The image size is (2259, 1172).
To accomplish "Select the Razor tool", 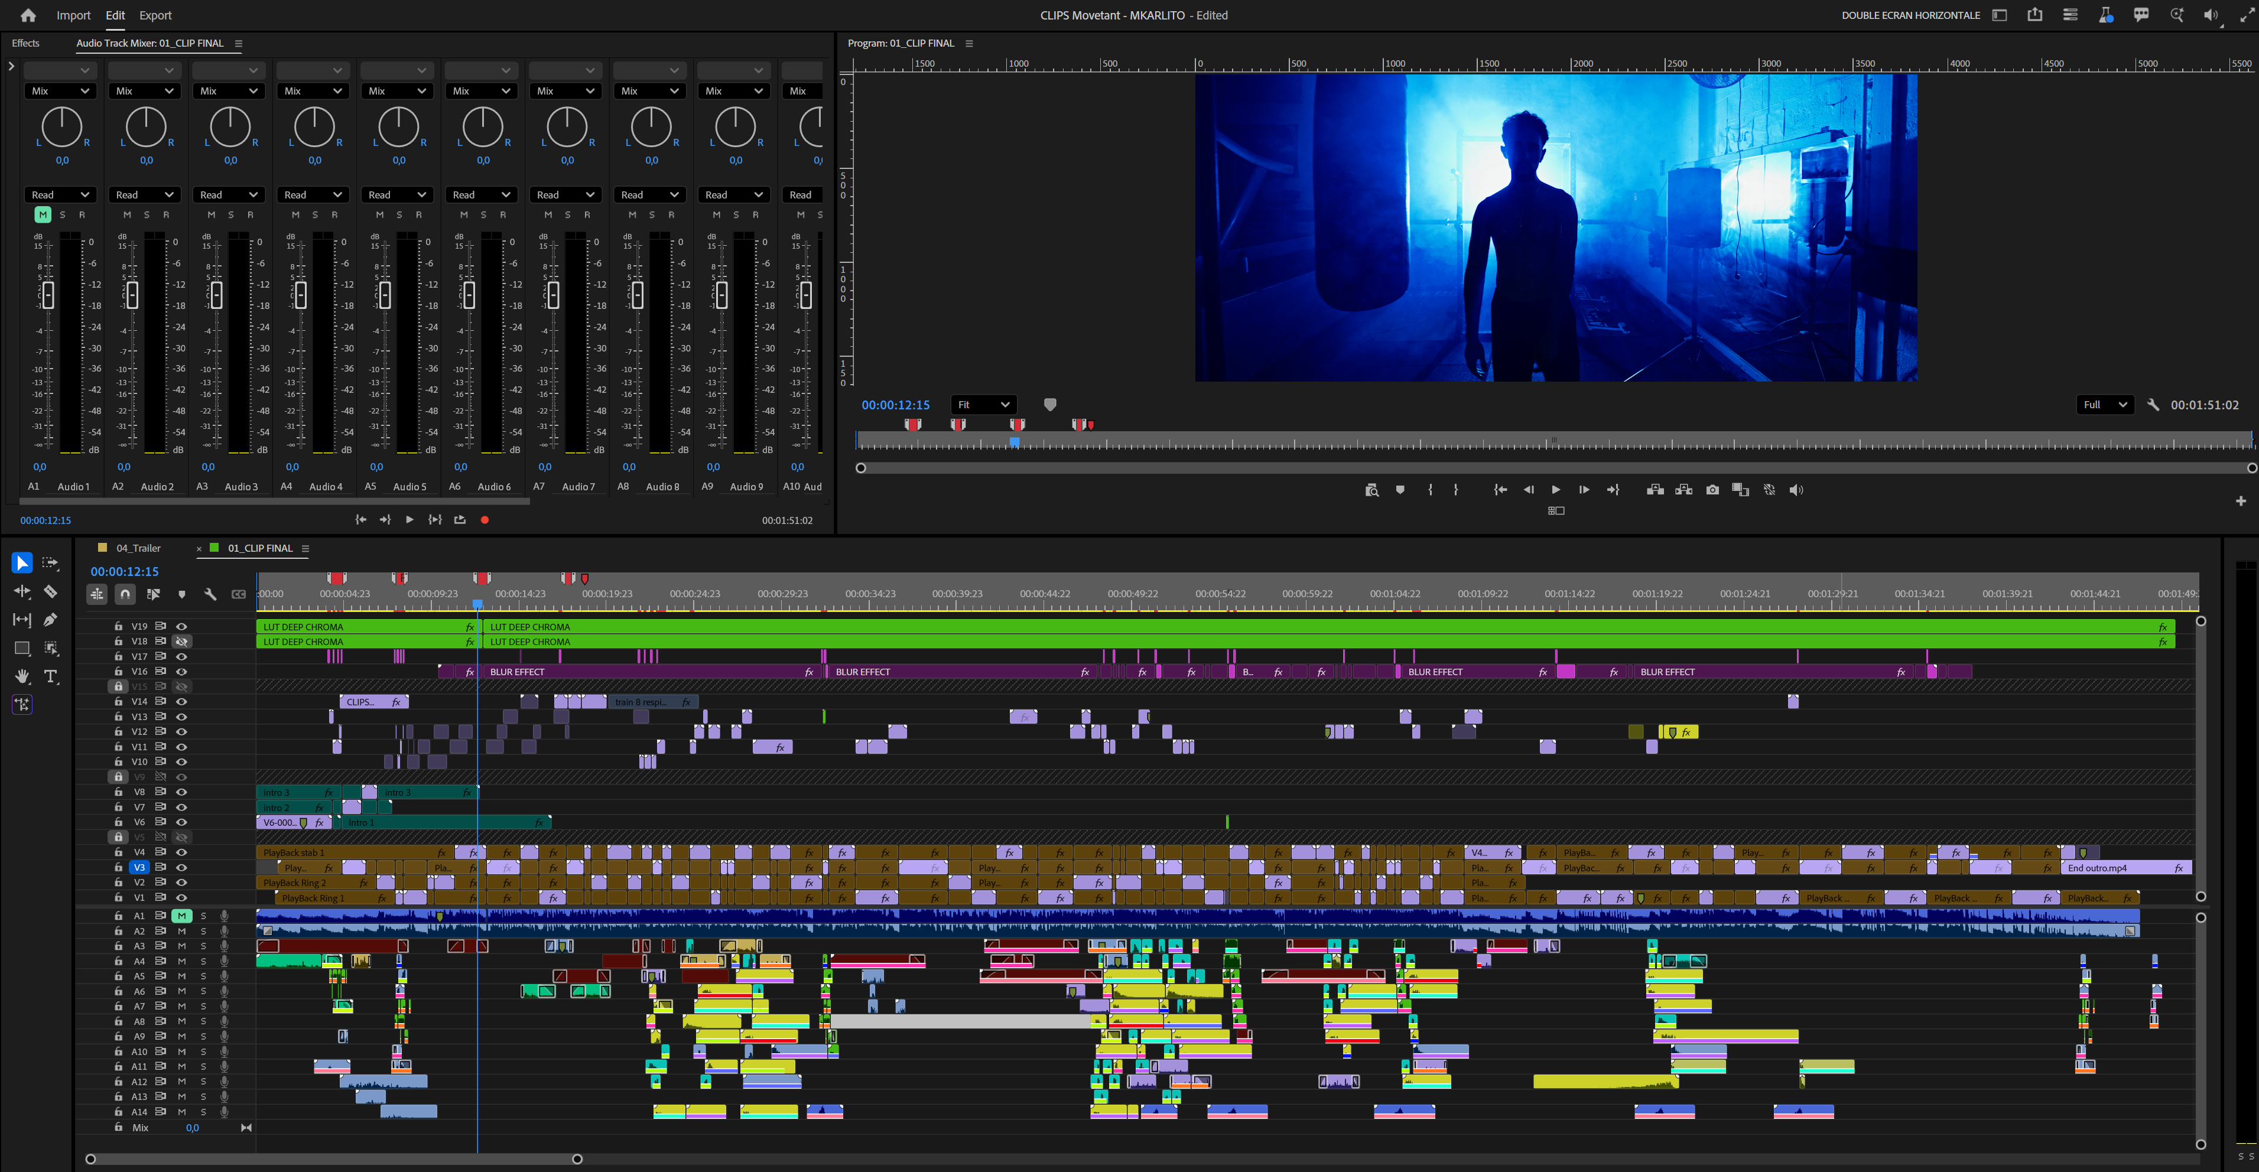I will pyautogui.click(x=50, y=591).
